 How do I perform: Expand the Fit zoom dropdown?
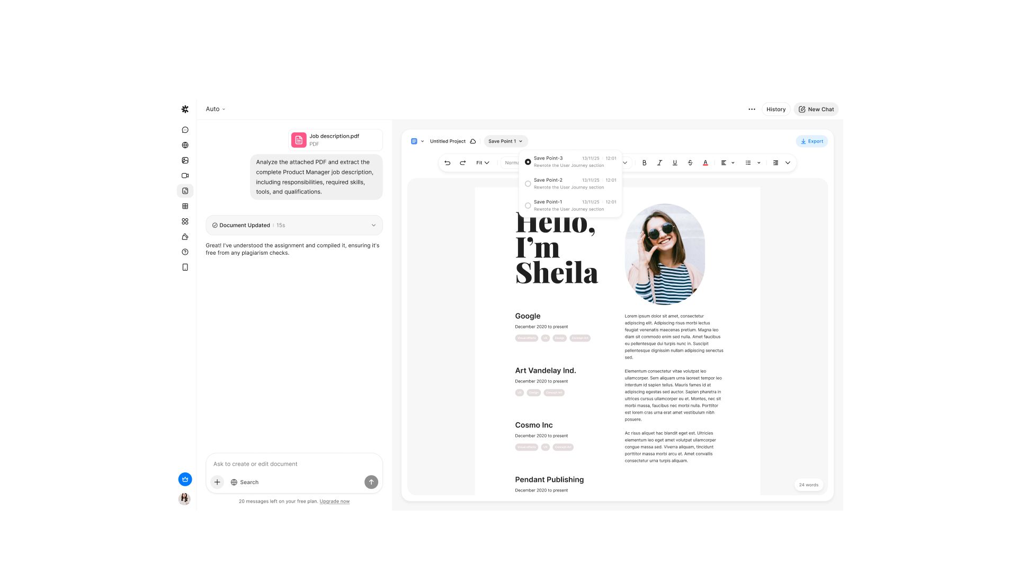coord(481,163)
